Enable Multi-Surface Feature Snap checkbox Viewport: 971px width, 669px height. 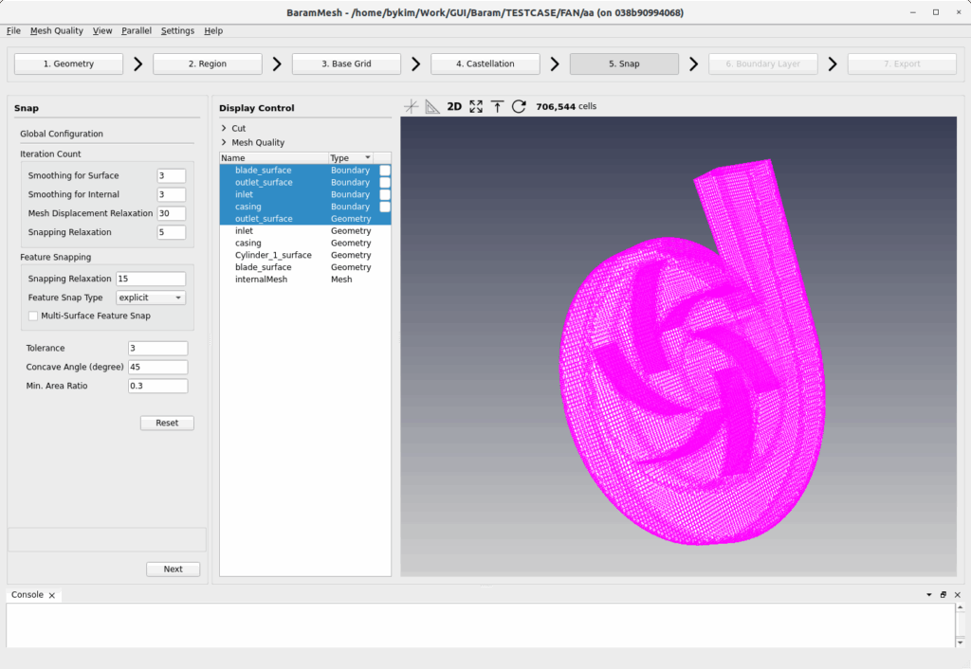pyautogui.click(x=34, y=316)
